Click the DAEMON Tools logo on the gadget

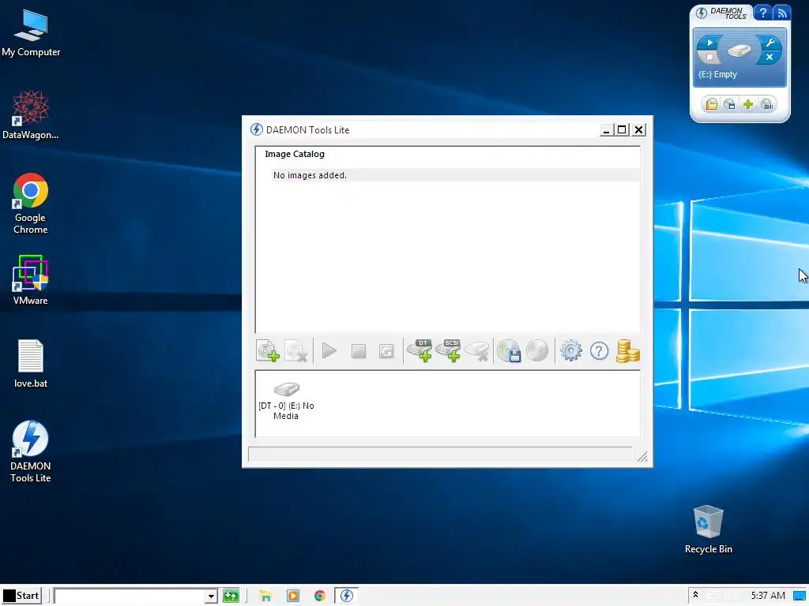(x=722, y=13)
